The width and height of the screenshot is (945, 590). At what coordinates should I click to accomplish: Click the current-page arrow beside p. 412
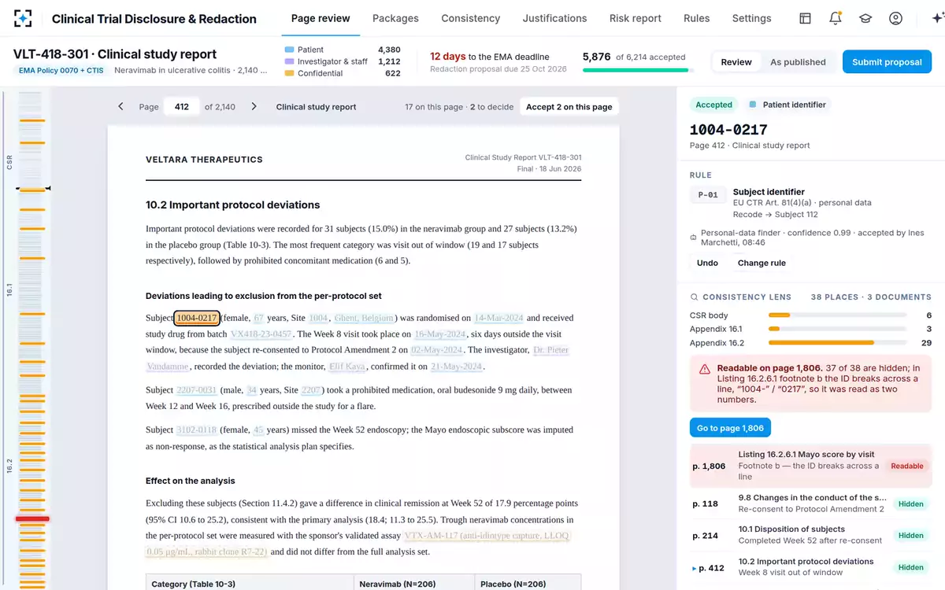(694, 568)
